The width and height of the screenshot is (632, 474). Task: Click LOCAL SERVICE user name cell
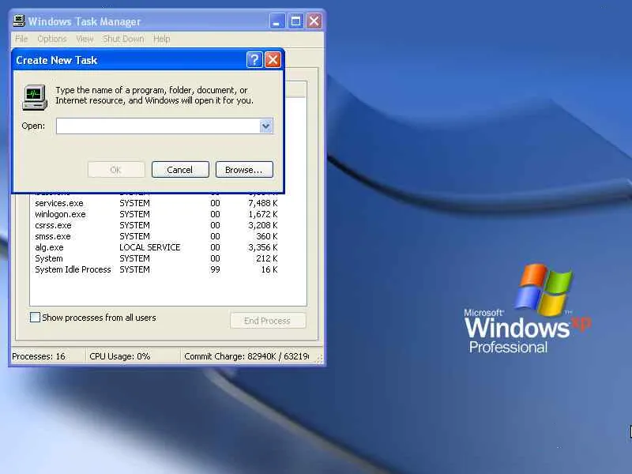tap(150, 247)
